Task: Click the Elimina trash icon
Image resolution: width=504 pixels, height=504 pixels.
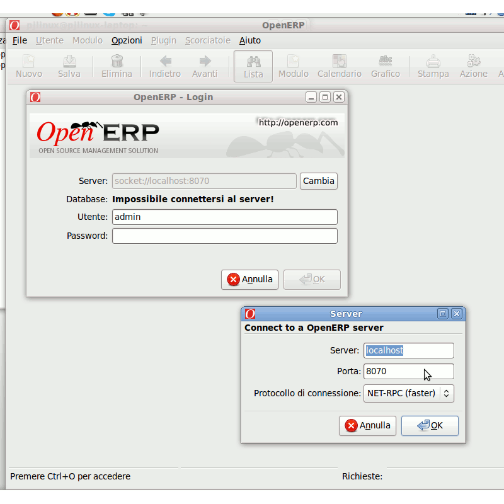Action: pos(117,66)
